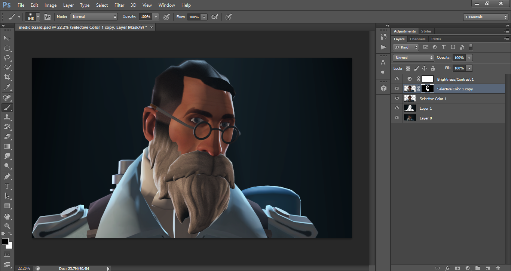Select the Spot Healing Brush tool

point(7,98)
